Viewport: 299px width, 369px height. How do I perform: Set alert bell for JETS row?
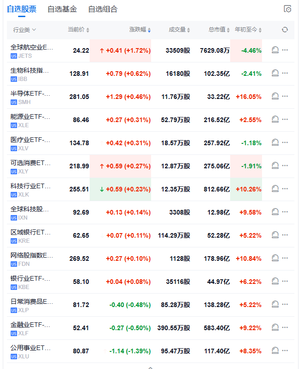point(275,50)
